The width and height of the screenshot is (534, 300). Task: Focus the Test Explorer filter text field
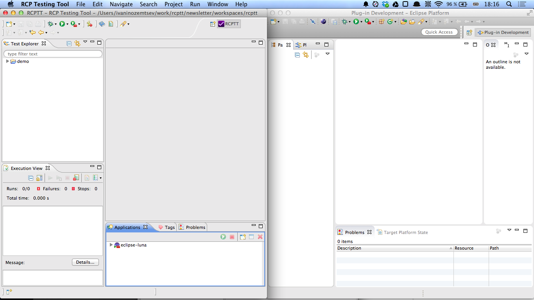[x=53, y=54]
